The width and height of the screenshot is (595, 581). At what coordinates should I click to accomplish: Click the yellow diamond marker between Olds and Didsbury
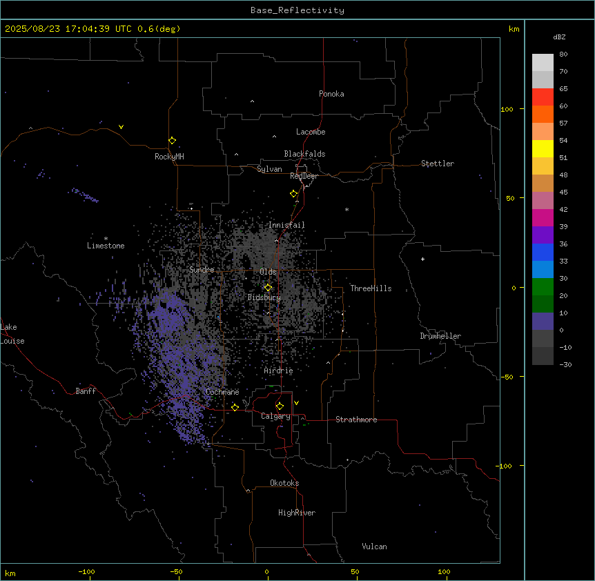click(269, 288)
